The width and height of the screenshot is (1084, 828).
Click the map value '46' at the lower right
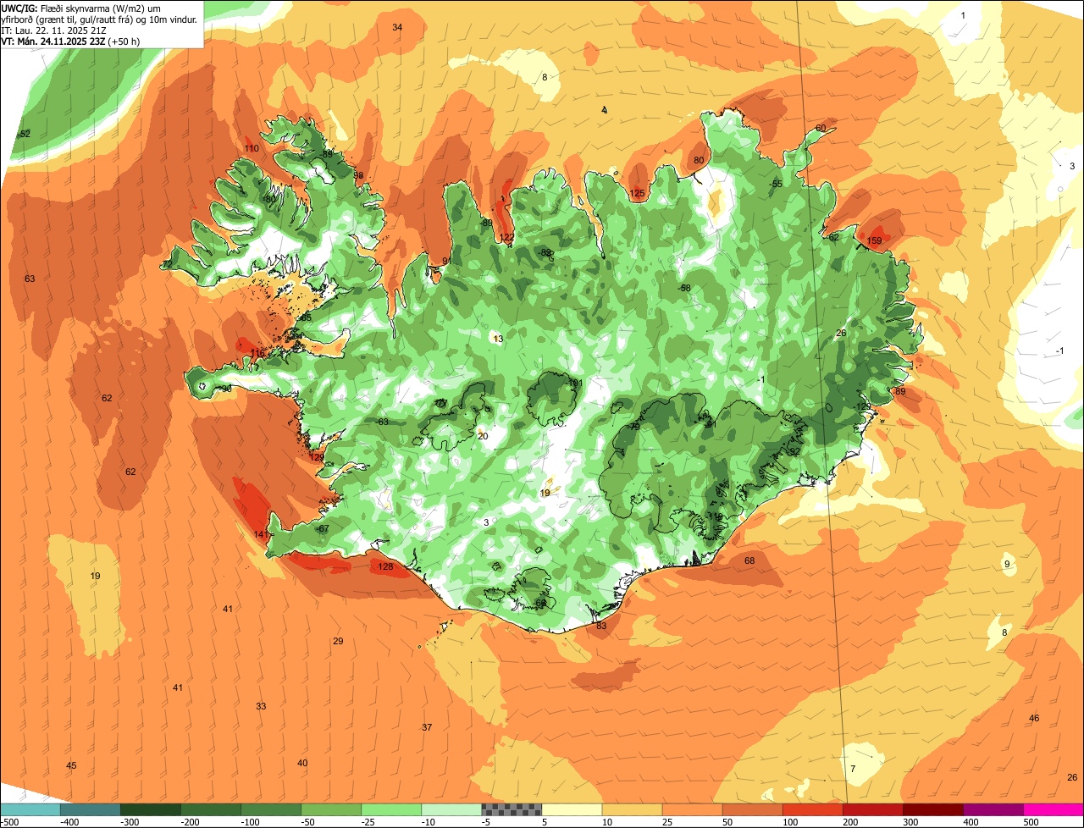(1034, 718)
